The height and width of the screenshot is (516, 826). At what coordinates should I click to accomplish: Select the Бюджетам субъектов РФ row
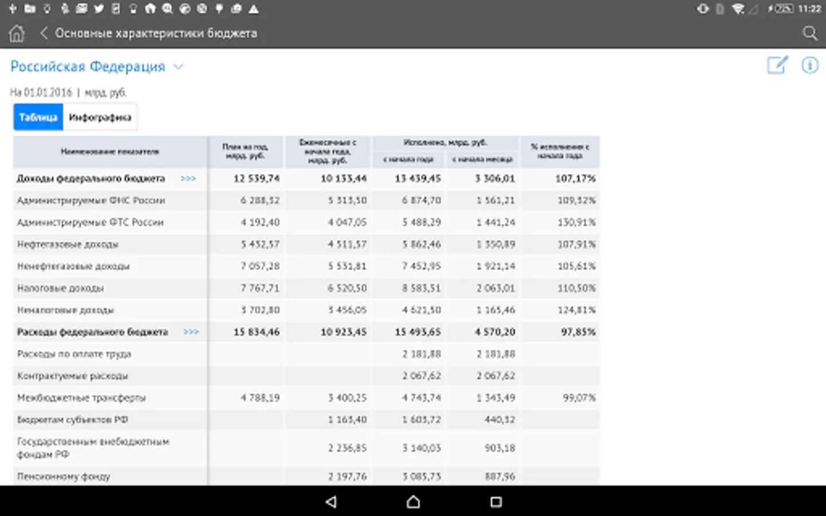pos(306,420)
